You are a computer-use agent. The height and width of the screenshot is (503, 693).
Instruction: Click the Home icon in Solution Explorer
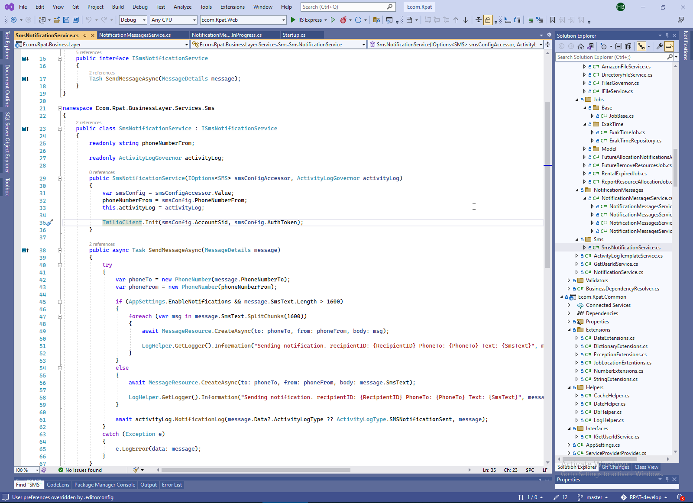coord(581,46)
